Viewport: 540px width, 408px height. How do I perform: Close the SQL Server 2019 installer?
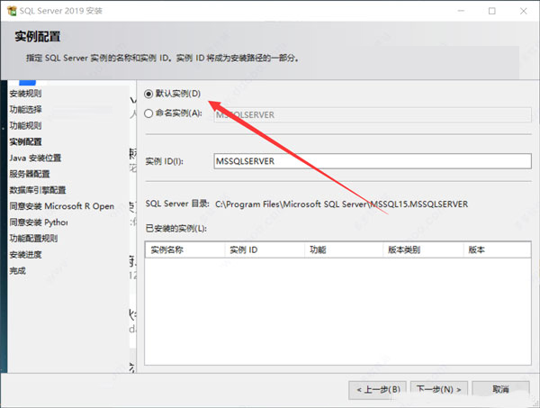(x=524, y=11)
